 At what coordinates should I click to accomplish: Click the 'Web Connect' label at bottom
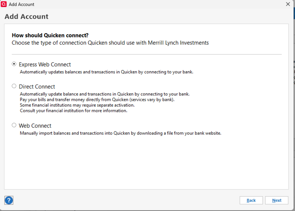[35, 126]
